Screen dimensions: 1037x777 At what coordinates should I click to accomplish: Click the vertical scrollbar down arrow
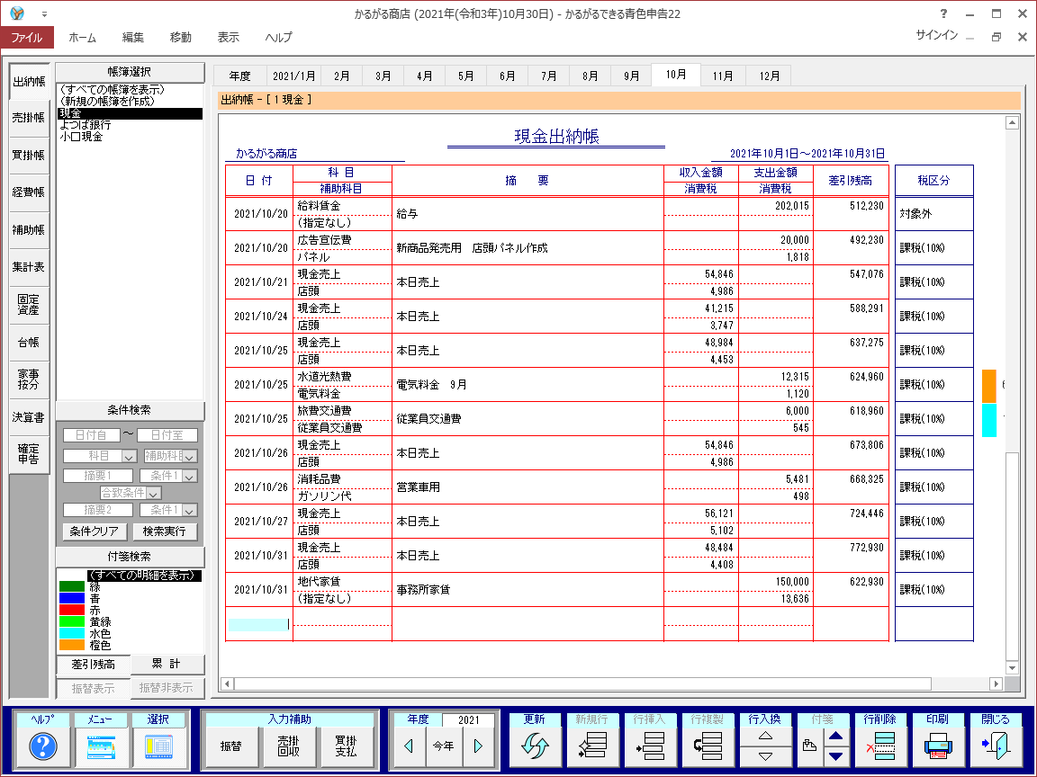[x=1012, y=667]
